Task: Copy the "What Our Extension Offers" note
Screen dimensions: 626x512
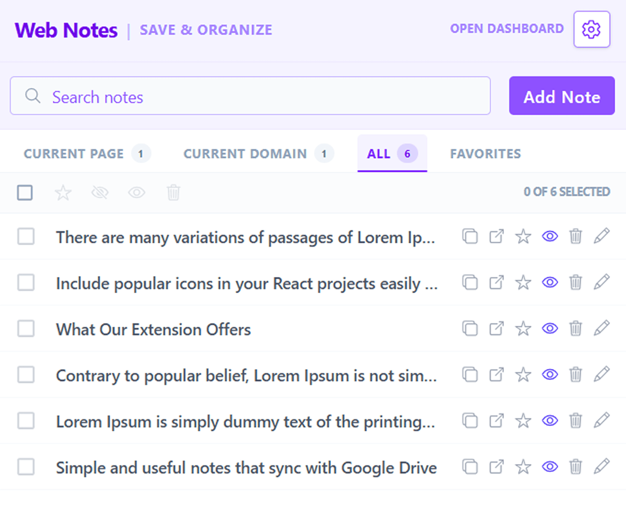Action: coord(470,329)
